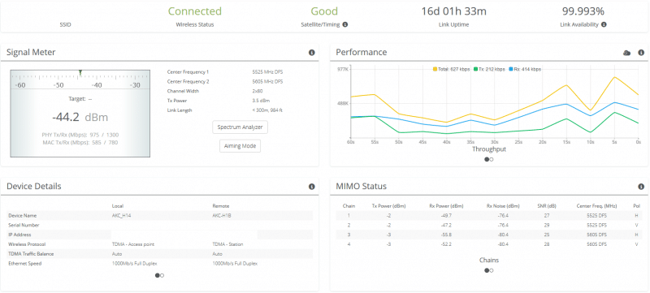The height and width of the screenshot is (293, 650).
Task: Click the cloud icon in Performance header
Action: [627, 53]
